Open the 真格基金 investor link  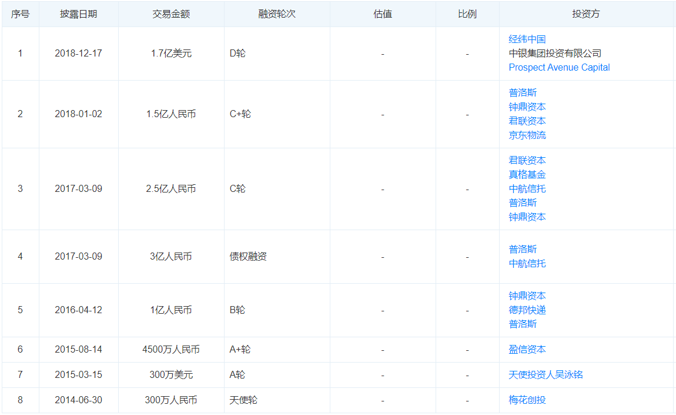[x=527, y=174]
